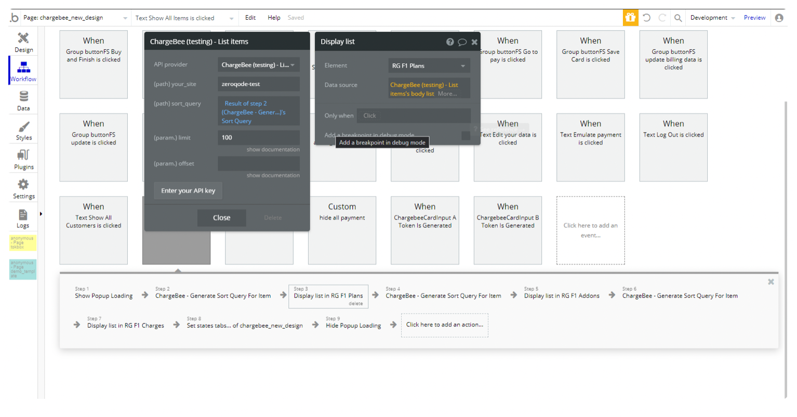Open the Design tab in sidebar
The image size is (797, 417).
coord(23,42)
